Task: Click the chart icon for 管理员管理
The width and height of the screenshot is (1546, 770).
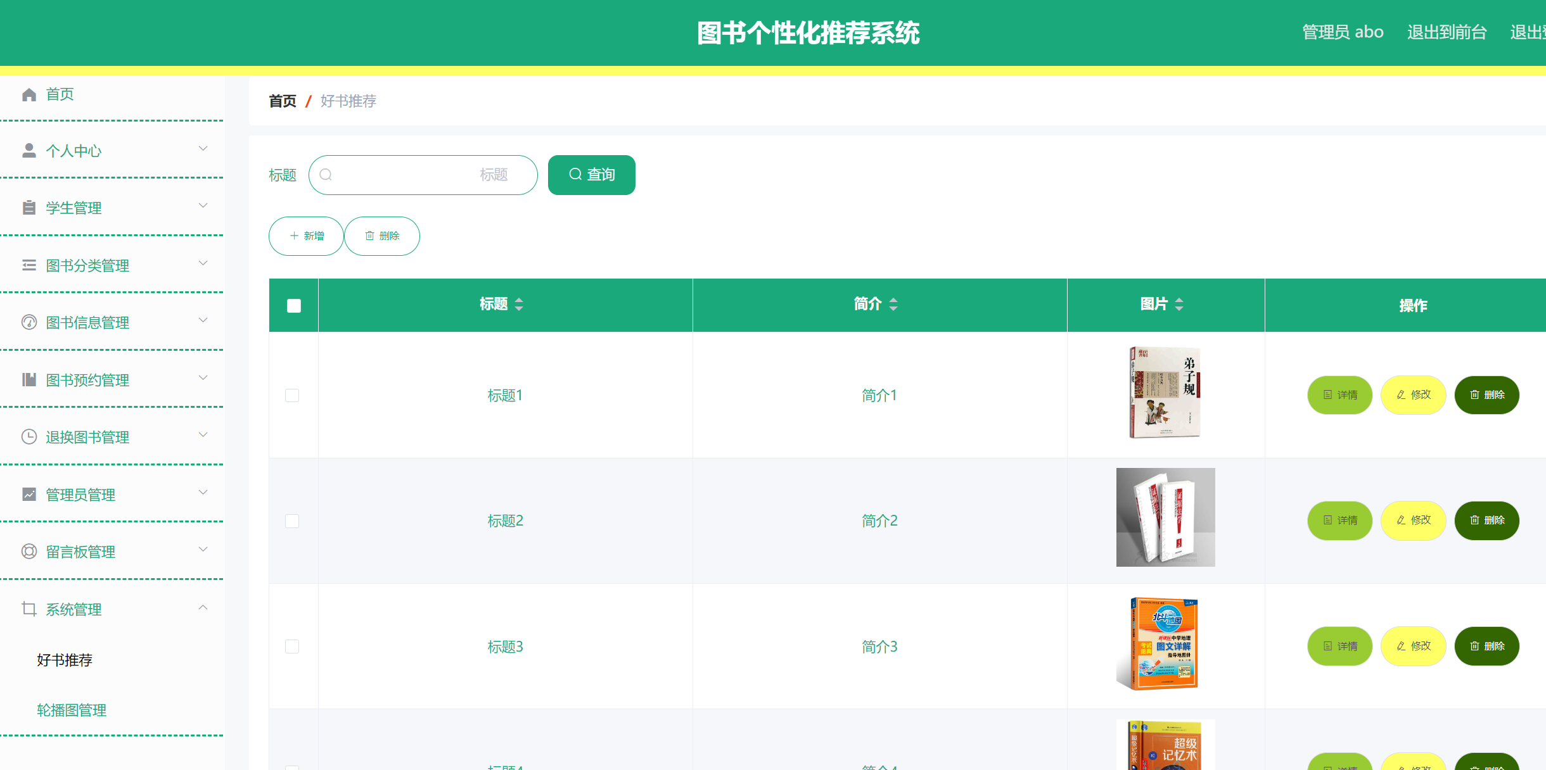Action: pyautogui.click(x=29, y=494)
